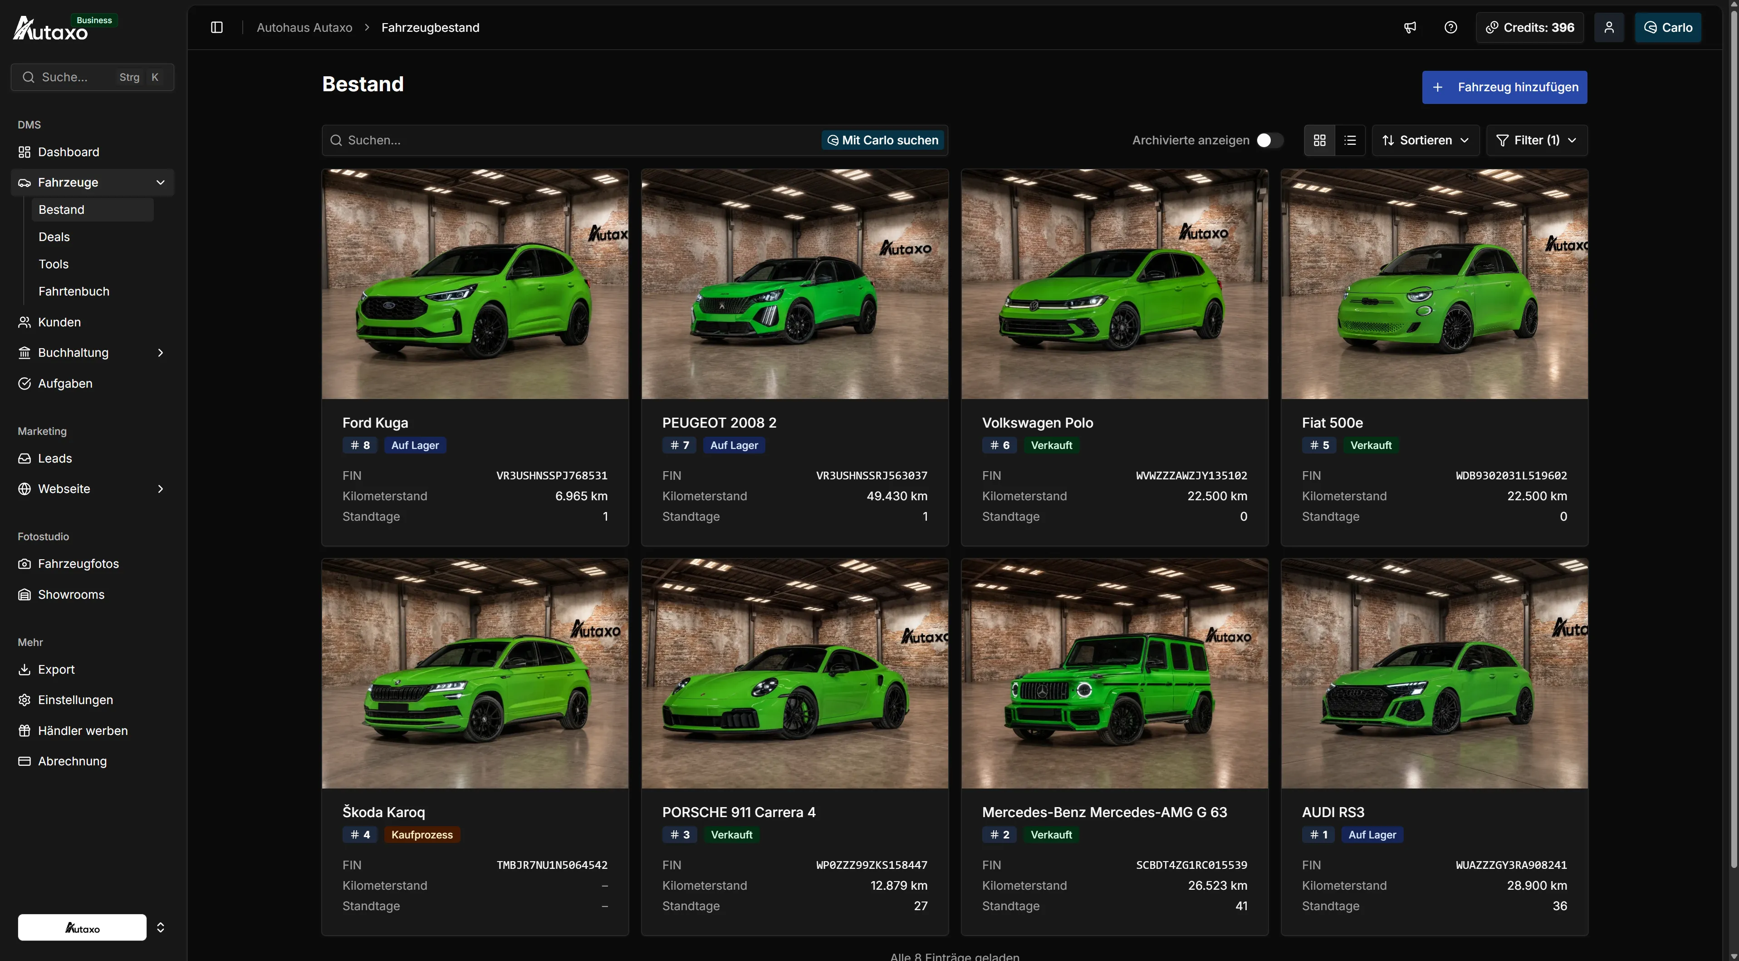This screenshot has height=961, width=1739.
Task: Click the Aufgaben checkmark icon
Action: click(24, 384)
